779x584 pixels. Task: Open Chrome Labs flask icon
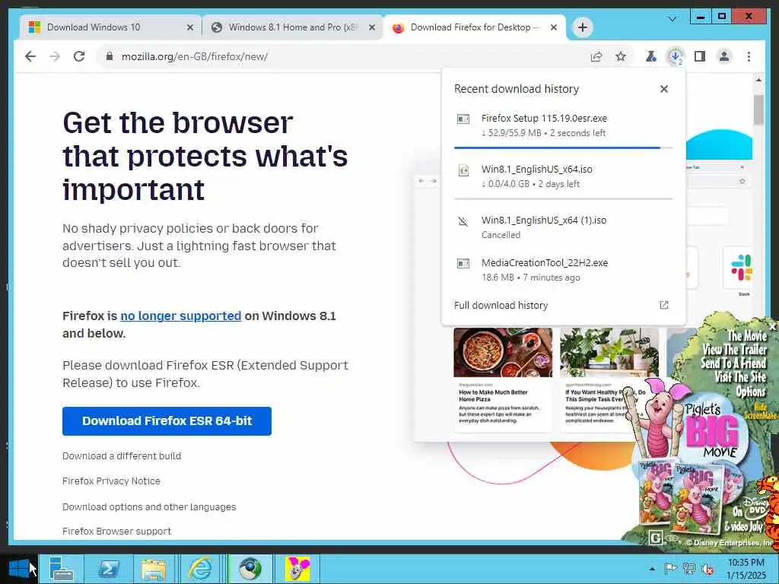(x=651, y=56)
